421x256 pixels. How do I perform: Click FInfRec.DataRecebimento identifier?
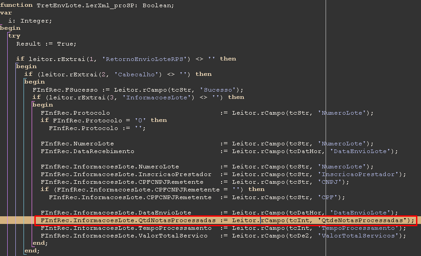click(x=88, y=151)
